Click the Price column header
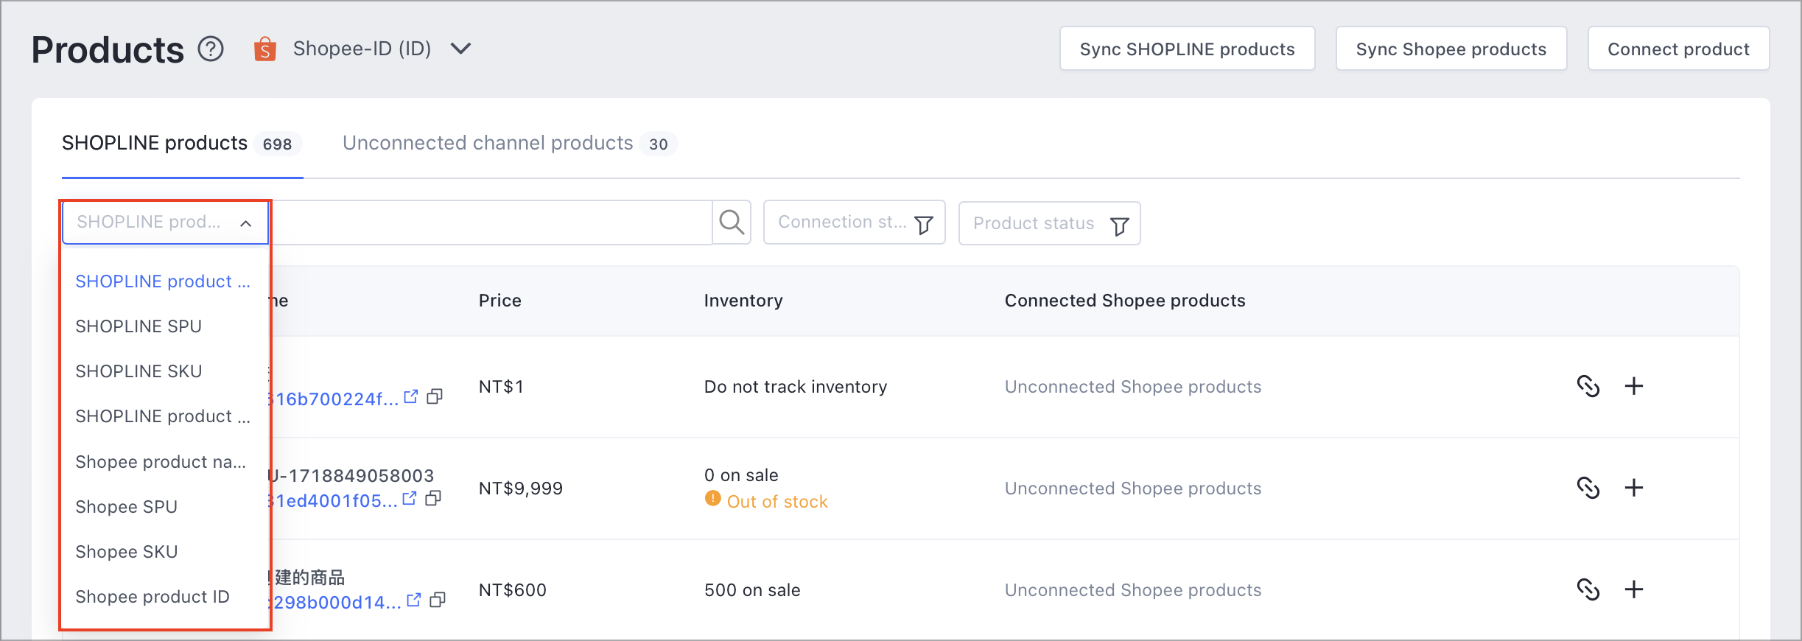1802x641 pixels. point(499,301)
